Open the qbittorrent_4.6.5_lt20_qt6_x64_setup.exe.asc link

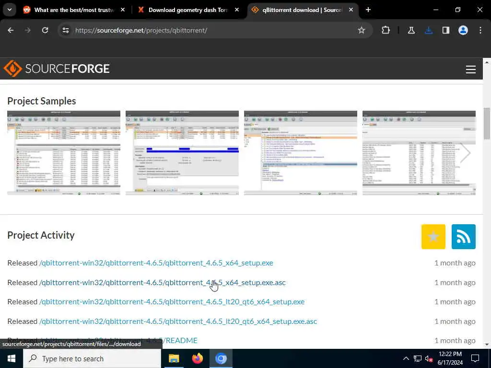178,321
